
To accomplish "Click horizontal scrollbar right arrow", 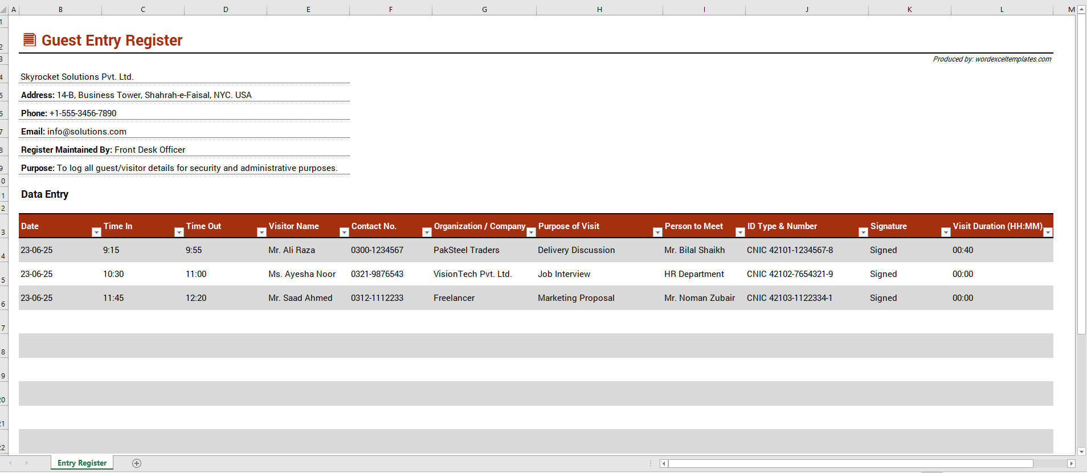I will [1071, 464].
